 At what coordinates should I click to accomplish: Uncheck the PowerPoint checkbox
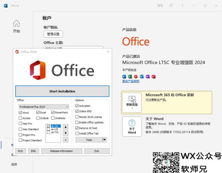(53, 112)
